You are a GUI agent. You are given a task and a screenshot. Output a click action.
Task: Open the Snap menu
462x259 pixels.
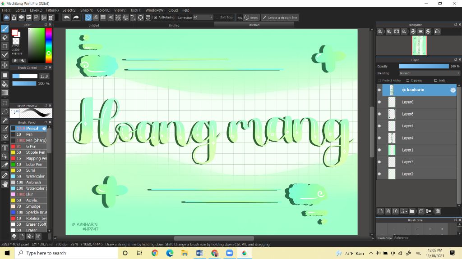pyautogui.click(x=87, y=10)
